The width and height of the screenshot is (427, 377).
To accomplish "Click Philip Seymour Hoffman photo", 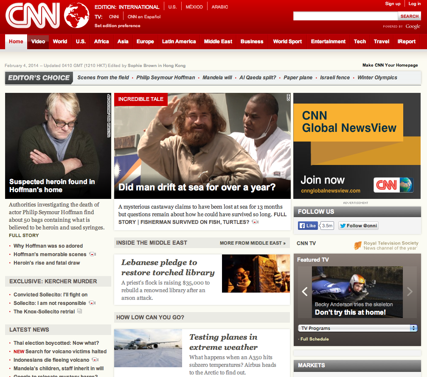I will (58, 146).
